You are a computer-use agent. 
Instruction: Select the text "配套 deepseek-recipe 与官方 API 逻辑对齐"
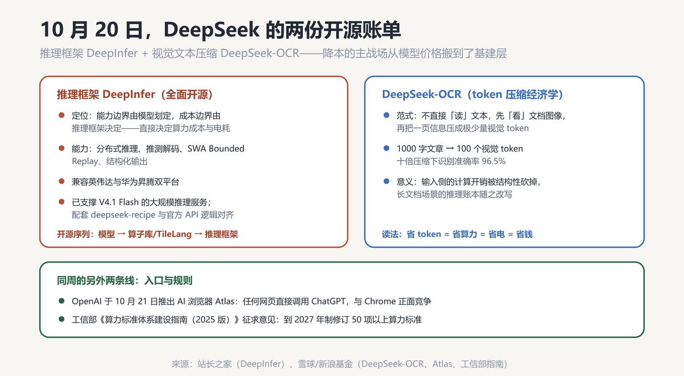pyautogui.click(x=153, y=215)
